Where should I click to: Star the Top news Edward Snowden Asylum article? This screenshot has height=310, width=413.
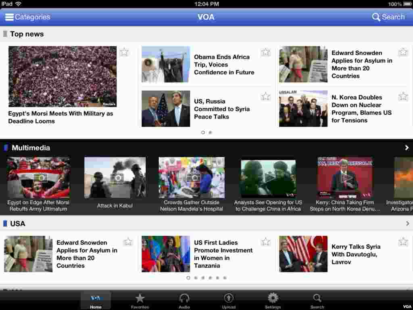403,52
